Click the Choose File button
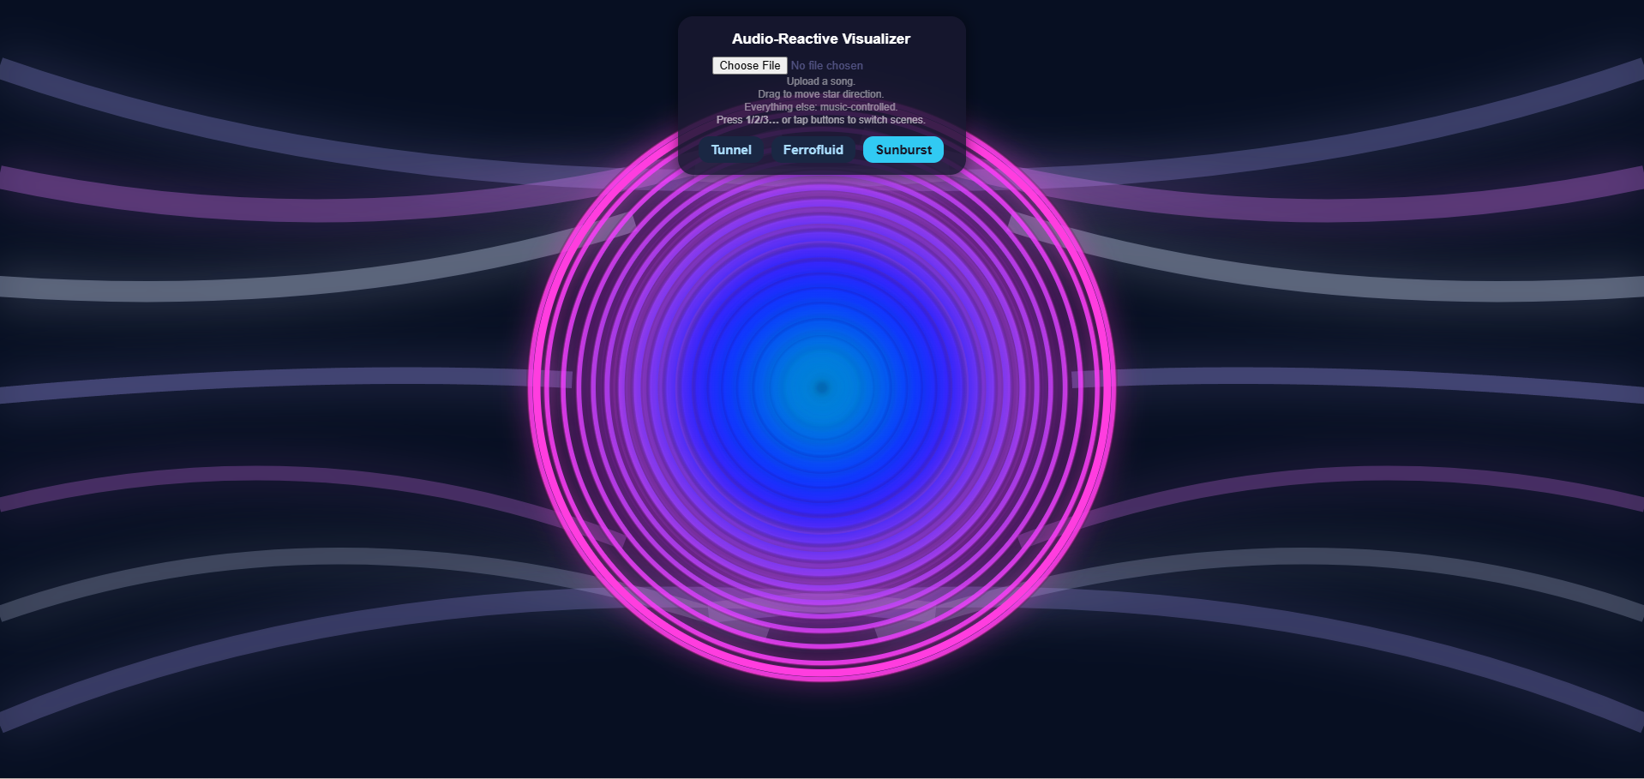 pos(749,66)
